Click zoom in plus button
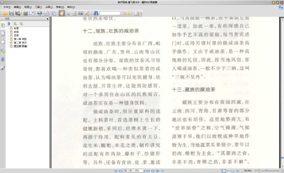This screenshot has height=173, width=284. [x=282, y=171]
